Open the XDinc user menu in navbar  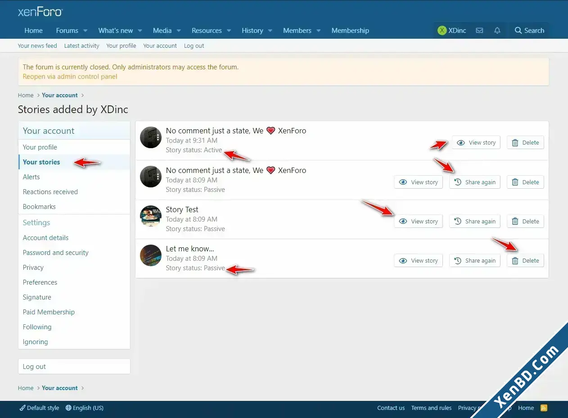452,31
